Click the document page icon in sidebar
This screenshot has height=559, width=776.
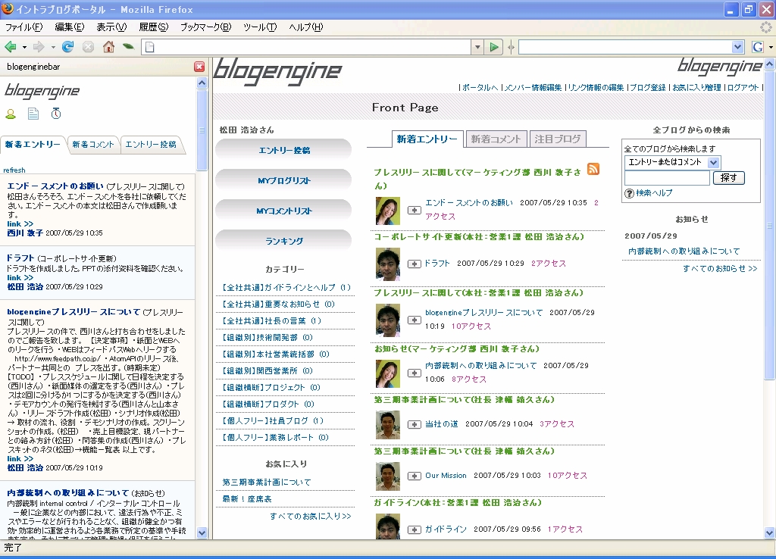click(x=33, y=114)
